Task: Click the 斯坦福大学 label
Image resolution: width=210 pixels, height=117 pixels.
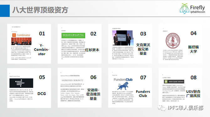Action: 193,49
